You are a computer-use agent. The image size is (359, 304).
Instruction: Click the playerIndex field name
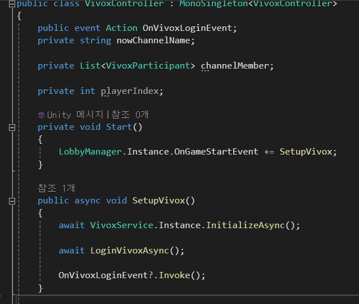tap(130, 92)
